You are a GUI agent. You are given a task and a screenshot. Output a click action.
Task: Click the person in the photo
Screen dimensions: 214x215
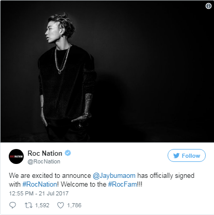click(x=66, y=77)
